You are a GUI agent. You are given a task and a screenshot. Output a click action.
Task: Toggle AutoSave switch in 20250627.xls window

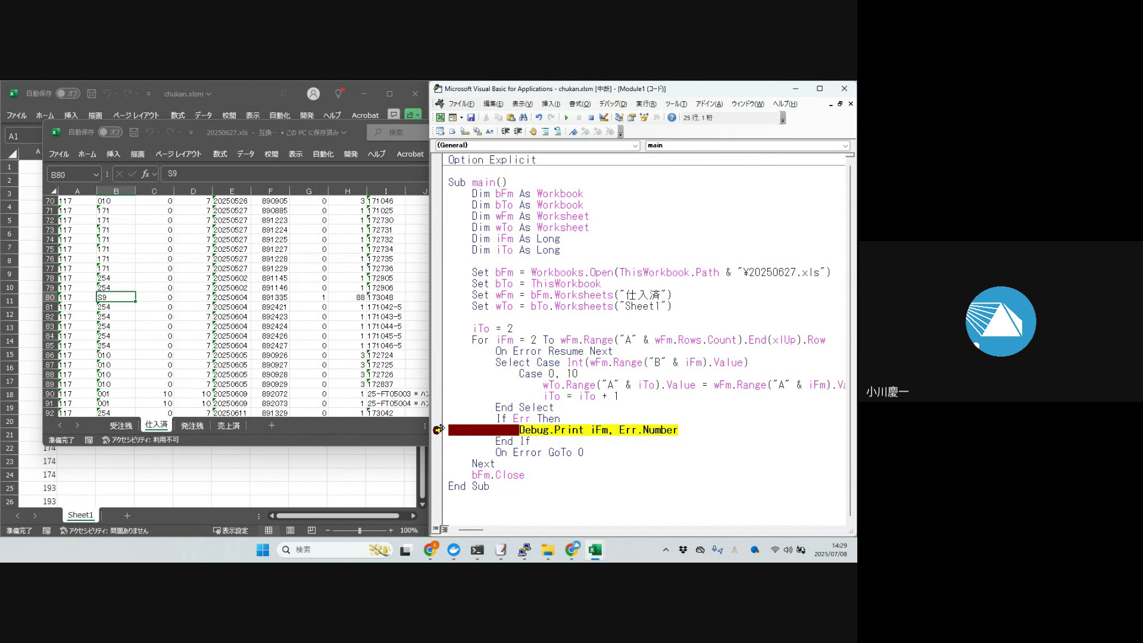click(110, 132)
